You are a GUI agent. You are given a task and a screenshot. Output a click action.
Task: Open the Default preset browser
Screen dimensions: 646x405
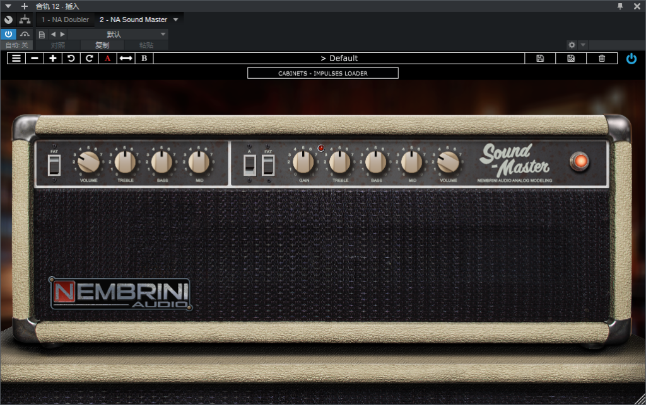click(339, 59)
